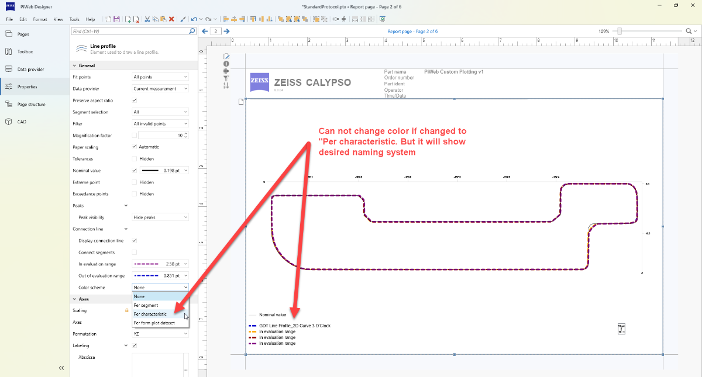Adjust the zoom level slider
Image resolution: width=702 pixels, height=377 pixels.
[620, 31]
